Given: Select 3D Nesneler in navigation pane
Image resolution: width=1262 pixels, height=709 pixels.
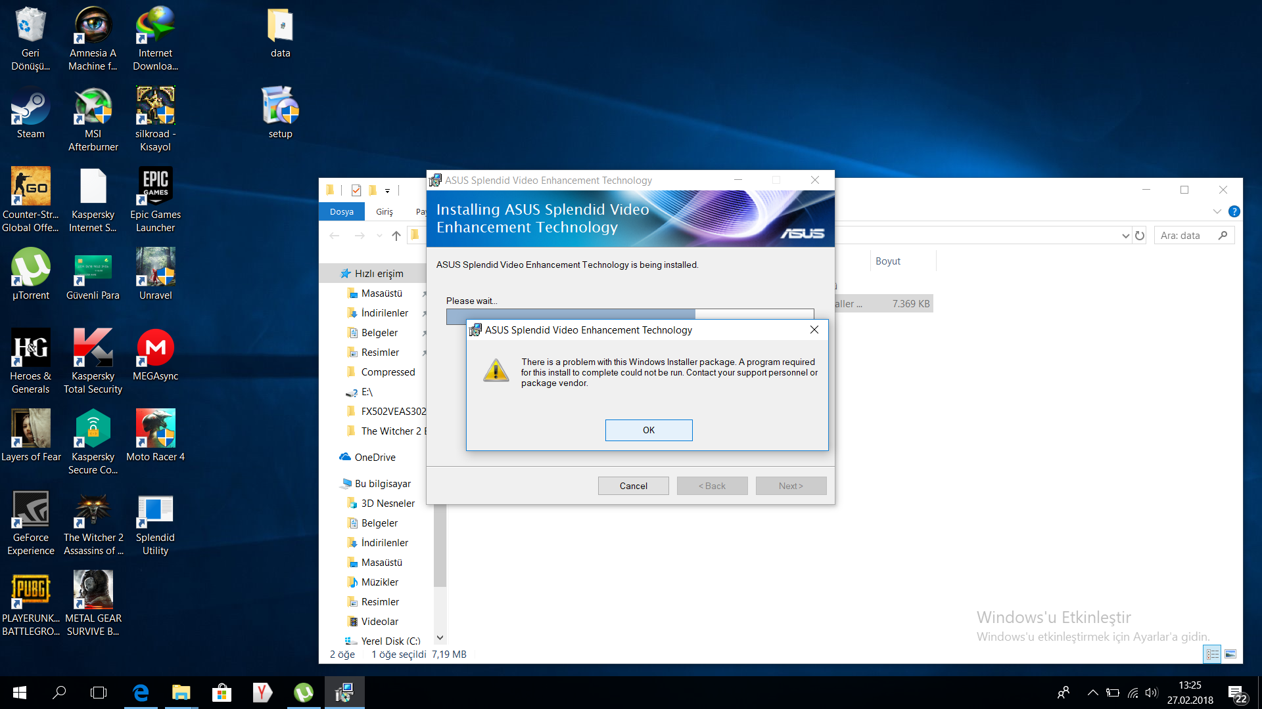Looking at the screenshot, I should click(x=388, y=504).
